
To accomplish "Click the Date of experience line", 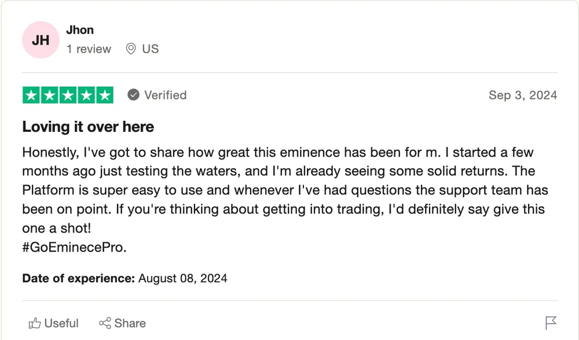I will (125, 278).
